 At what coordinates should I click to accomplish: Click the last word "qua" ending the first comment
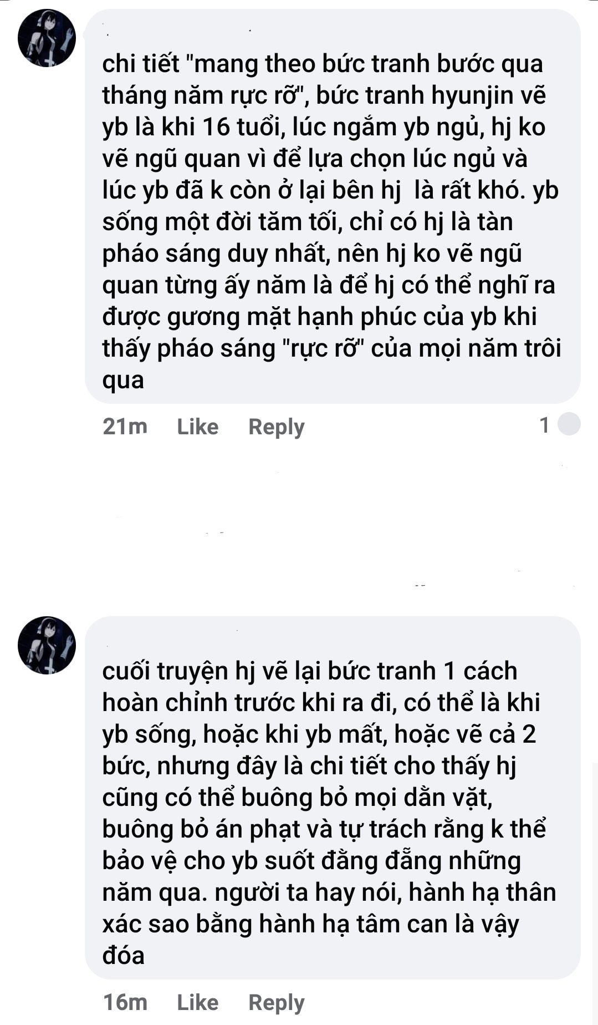coord(123,380)
